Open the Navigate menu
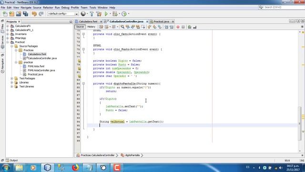This screenshot has height=172, width=305. (x=26, y=8)
